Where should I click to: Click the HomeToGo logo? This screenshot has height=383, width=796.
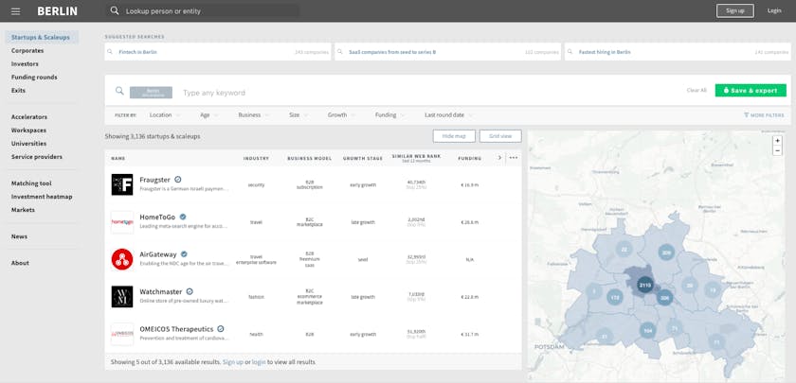[x=122, y=222]
